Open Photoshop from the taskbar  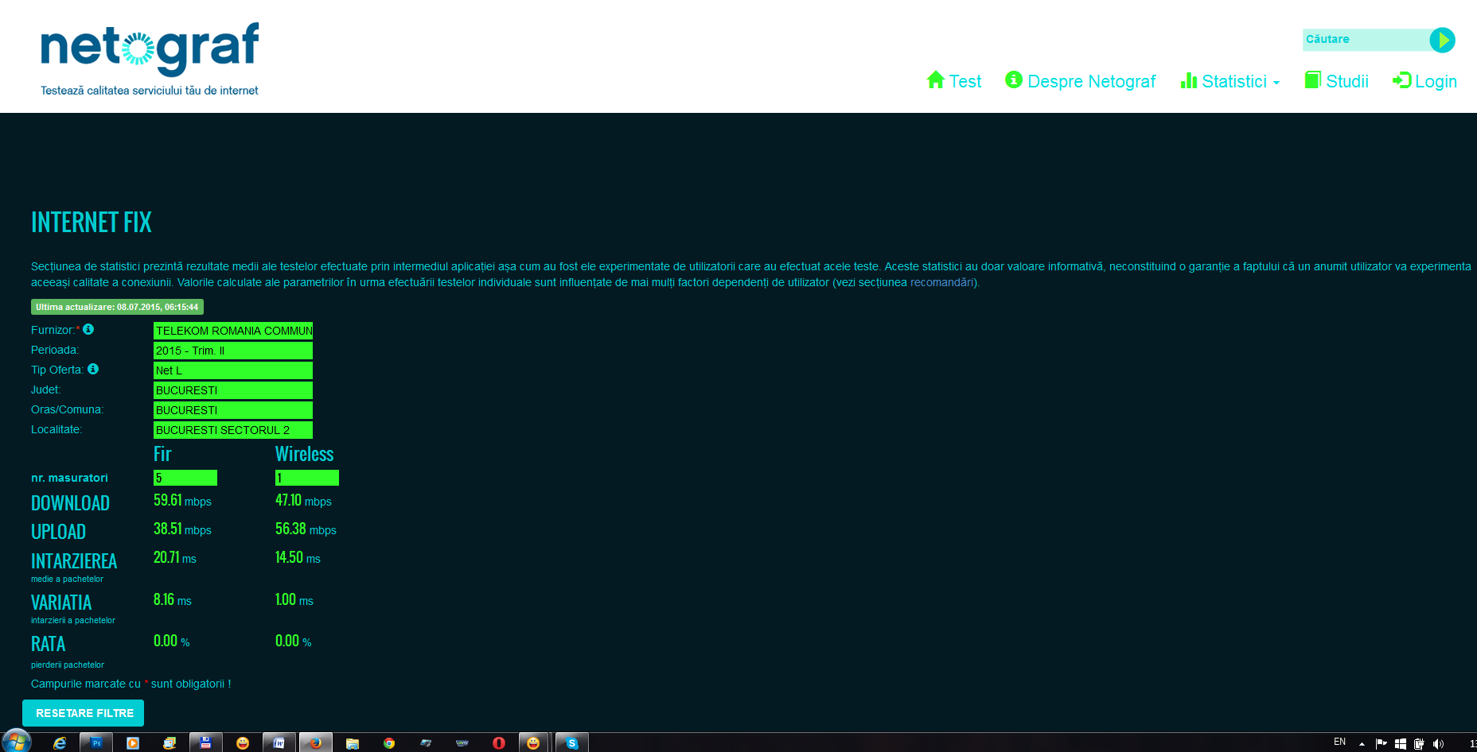pyautogui.click(x=96, y=742)
